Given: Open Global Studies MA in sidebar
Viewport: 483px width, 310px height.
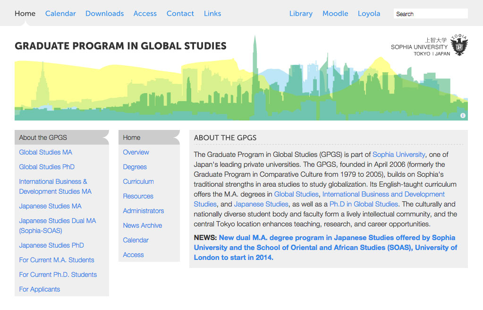Looking at the screenshot, I should (x=46, y=152).
